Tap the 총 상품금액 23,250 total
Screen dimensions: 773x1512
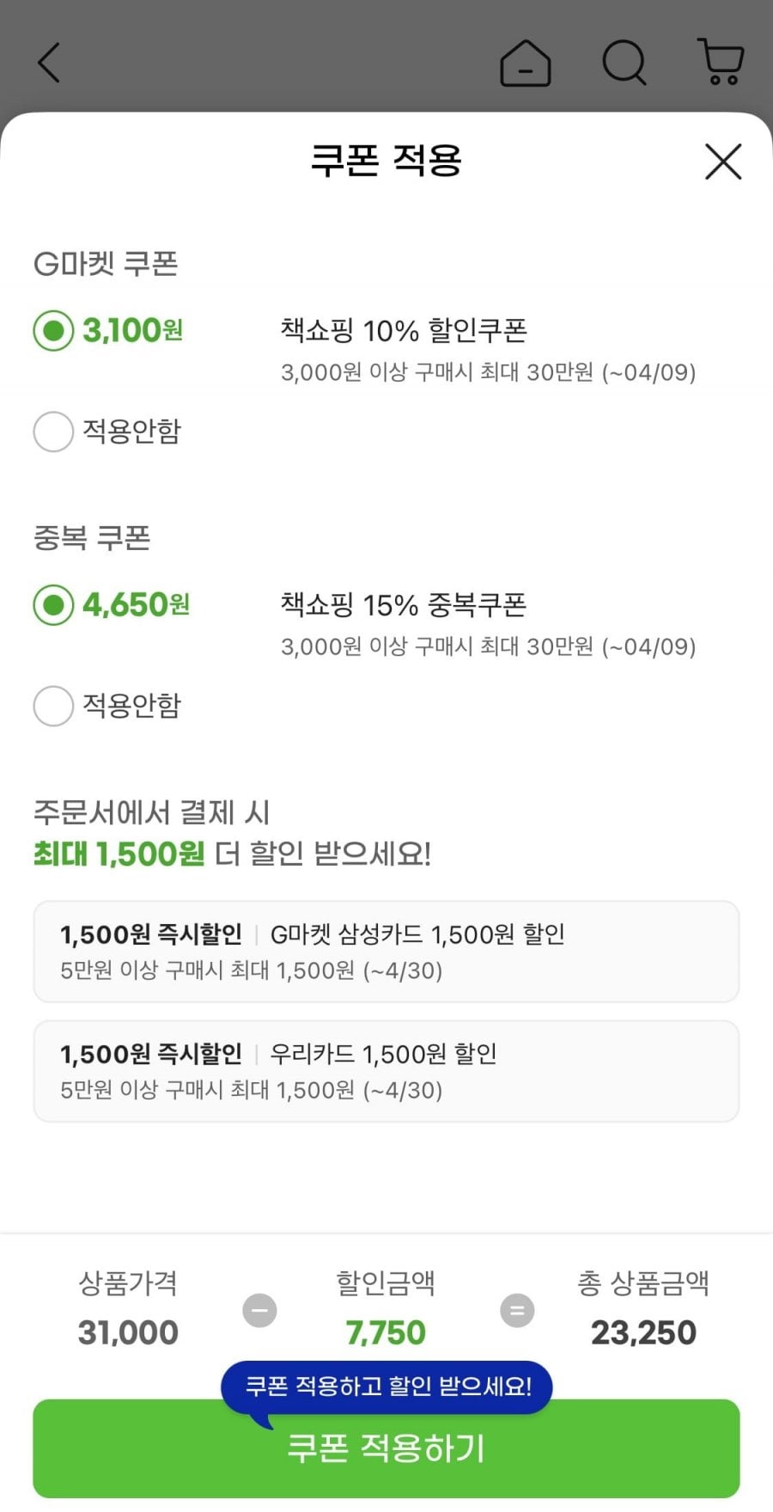click(643, 1332)
